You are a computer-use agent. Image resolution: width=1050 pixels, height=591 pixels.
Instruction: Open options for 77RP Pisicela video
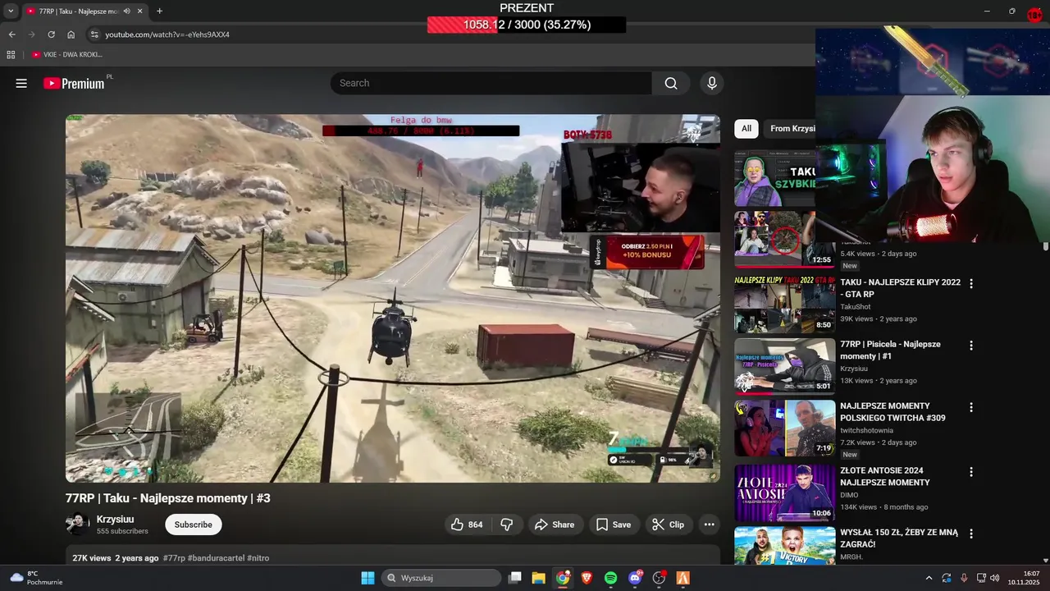(971, 346)
